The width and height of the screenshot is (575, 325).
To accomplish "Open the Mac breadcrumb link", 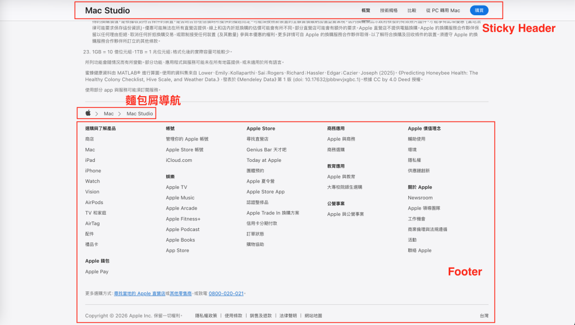I will [x=108, y=114].
